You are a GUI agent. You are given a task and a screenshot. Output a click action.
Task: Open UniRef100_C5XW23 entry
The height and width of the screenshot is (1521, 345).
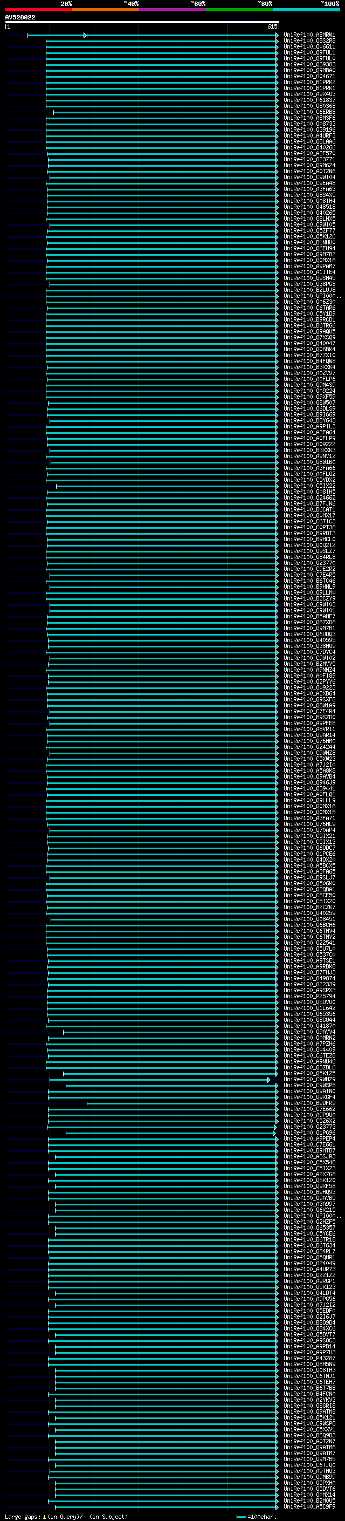click(309, 759)
